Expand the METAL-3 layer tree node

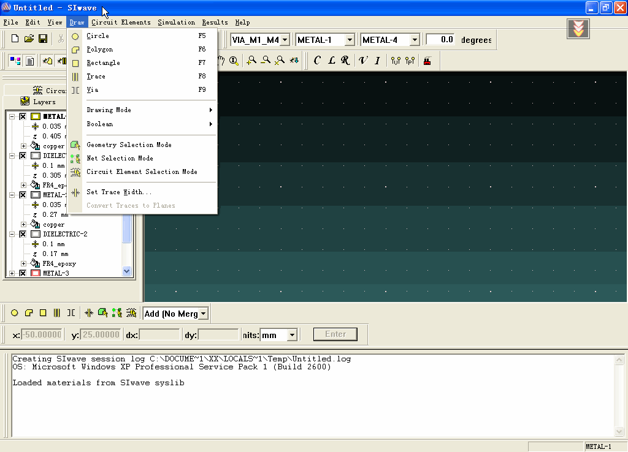click(x=12, y=273)
